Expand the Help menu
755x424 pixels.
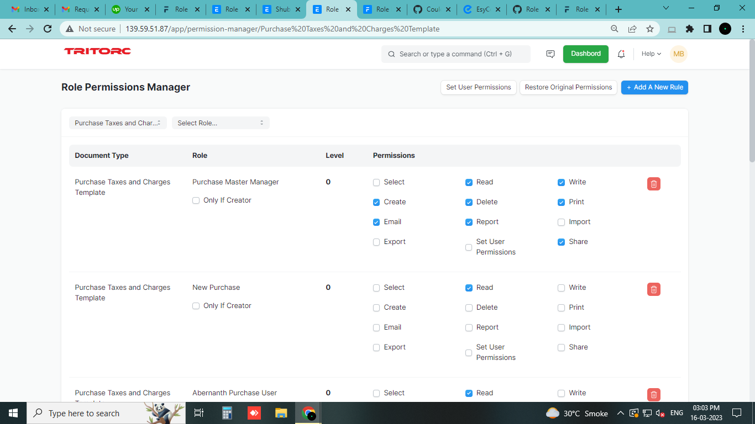pos(651,54)
